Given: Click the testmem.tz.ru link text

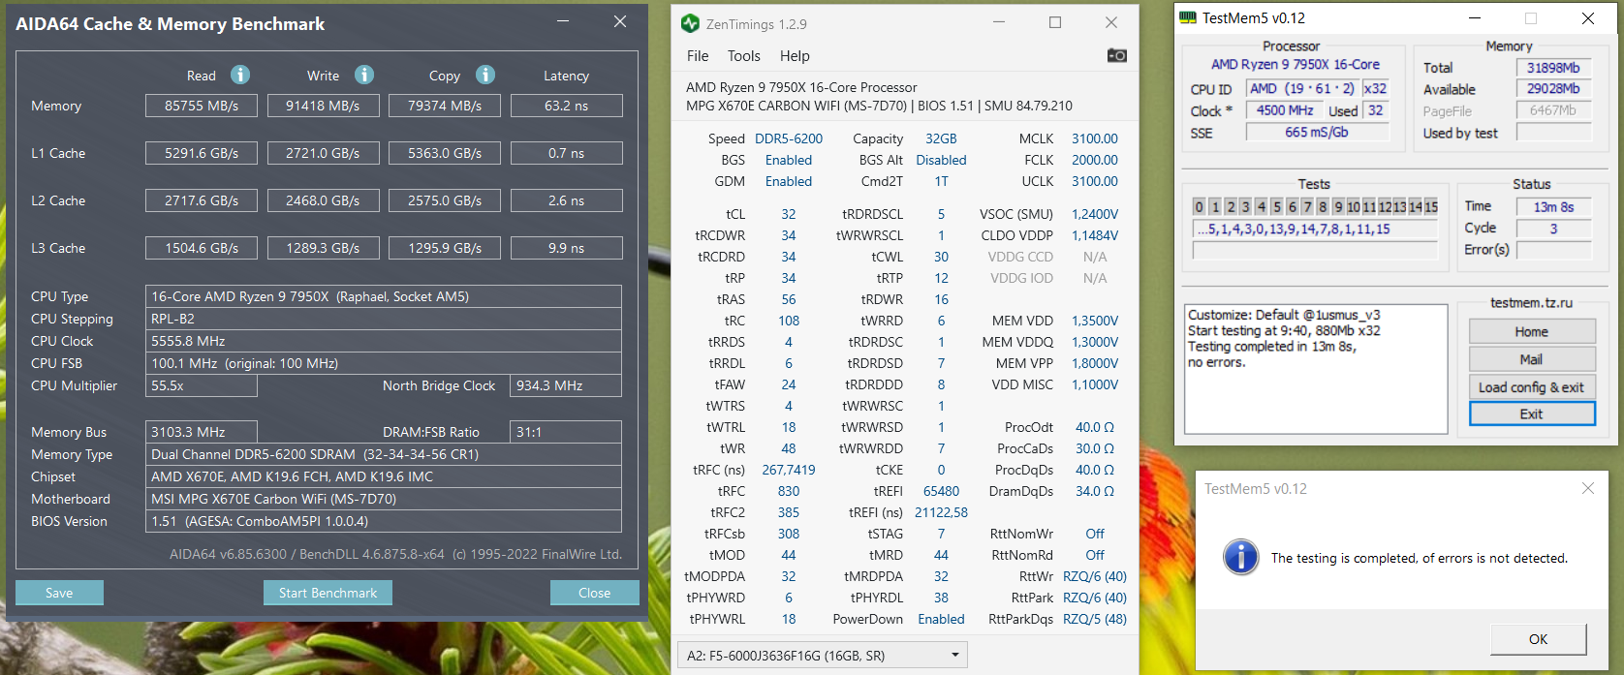Looking at the screenshot, I should tap(1531, 302).
